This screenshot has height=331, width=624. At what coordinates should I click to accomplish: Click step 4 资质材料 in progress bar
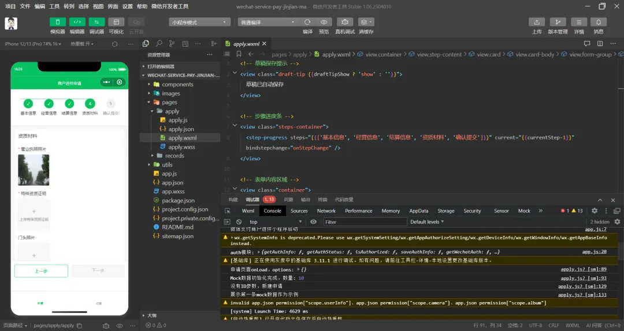click(90, 104)
